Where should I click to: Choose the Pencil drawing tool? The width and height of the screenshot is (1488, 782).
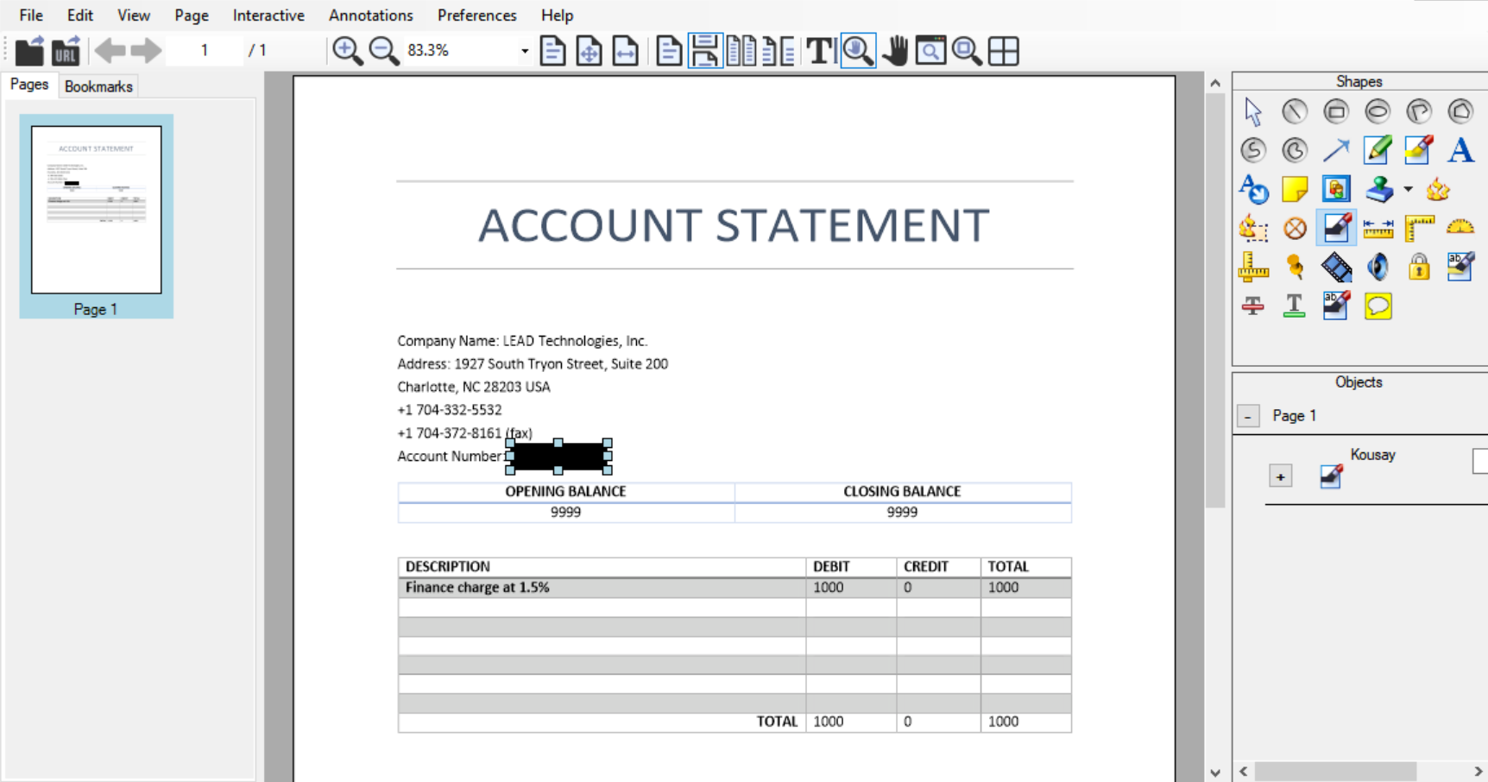1378,149
